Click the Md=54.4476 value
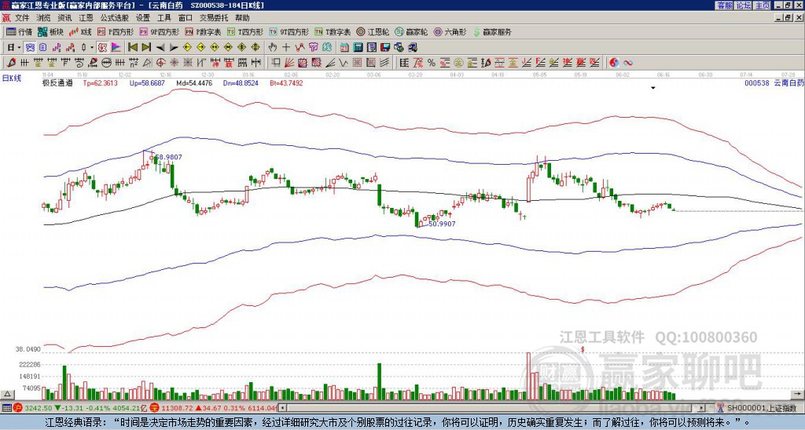This screenshot has width=805, height=430. [x=193, y=82]
